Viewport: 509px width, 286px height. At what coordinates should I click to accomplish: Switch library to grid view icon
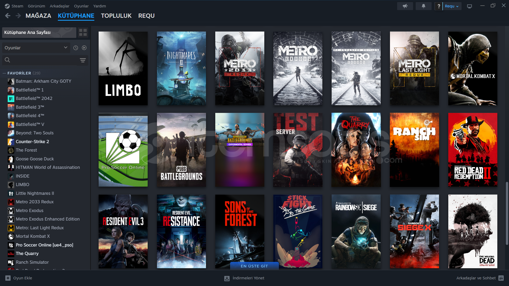click(x=83, y=32)
